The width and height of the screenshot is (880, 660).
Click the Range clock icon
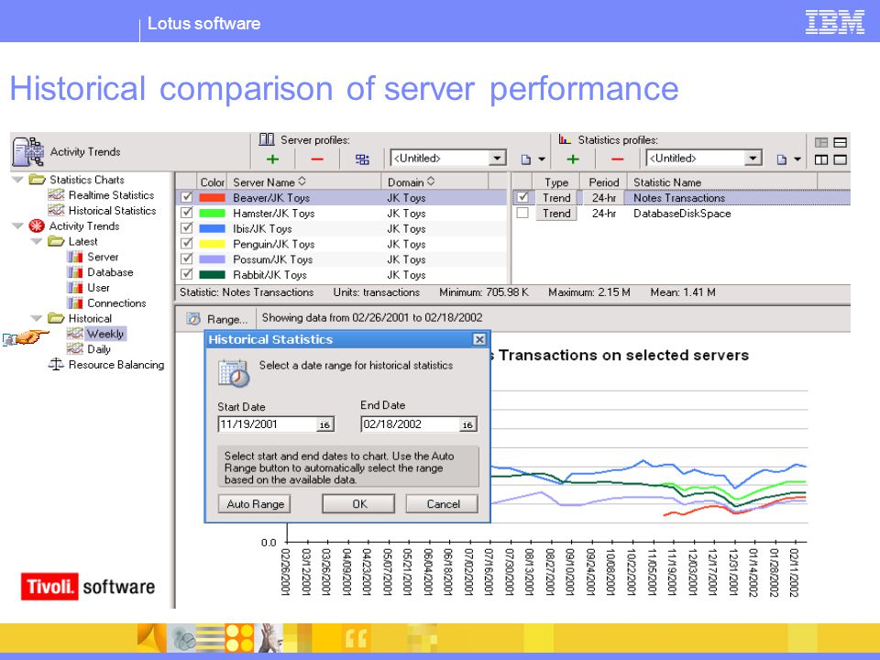coord(193,319)
